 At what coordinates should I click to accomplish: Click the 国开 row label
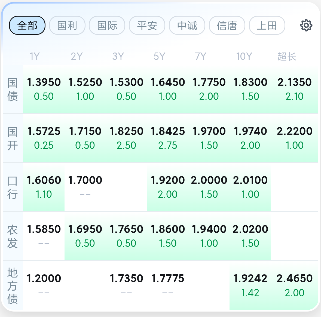pyautogui.click(x=13, y=139)
